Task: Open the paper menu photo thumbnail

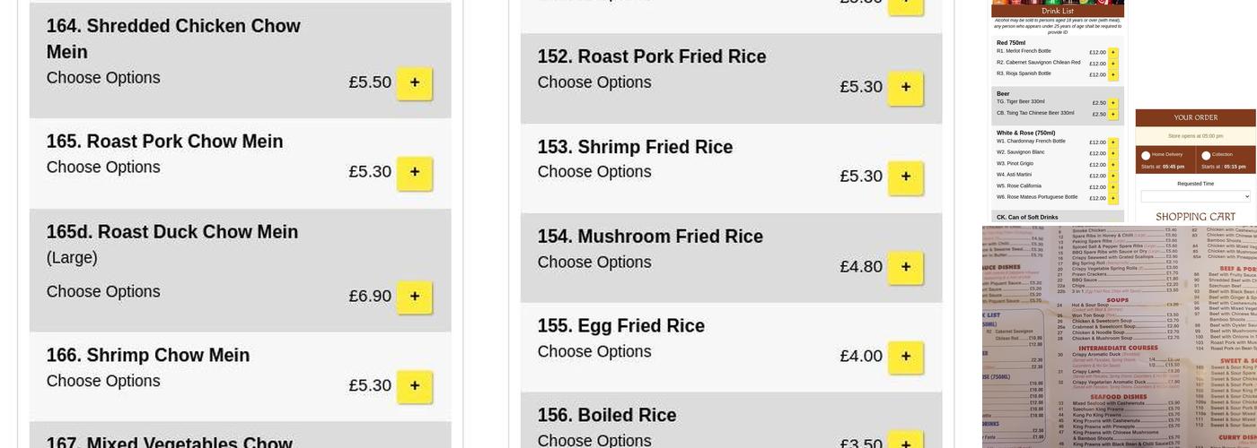Action: tap(1119, 336)
